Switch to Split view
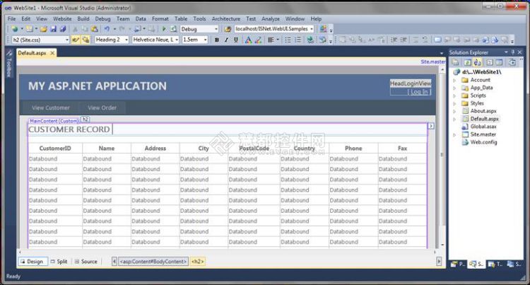 click(59, 262)
